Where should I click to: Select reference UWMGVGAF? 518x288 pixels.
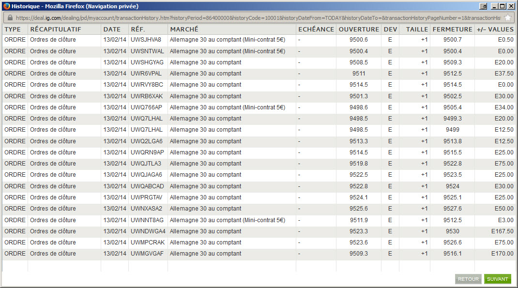coord(147,254)
